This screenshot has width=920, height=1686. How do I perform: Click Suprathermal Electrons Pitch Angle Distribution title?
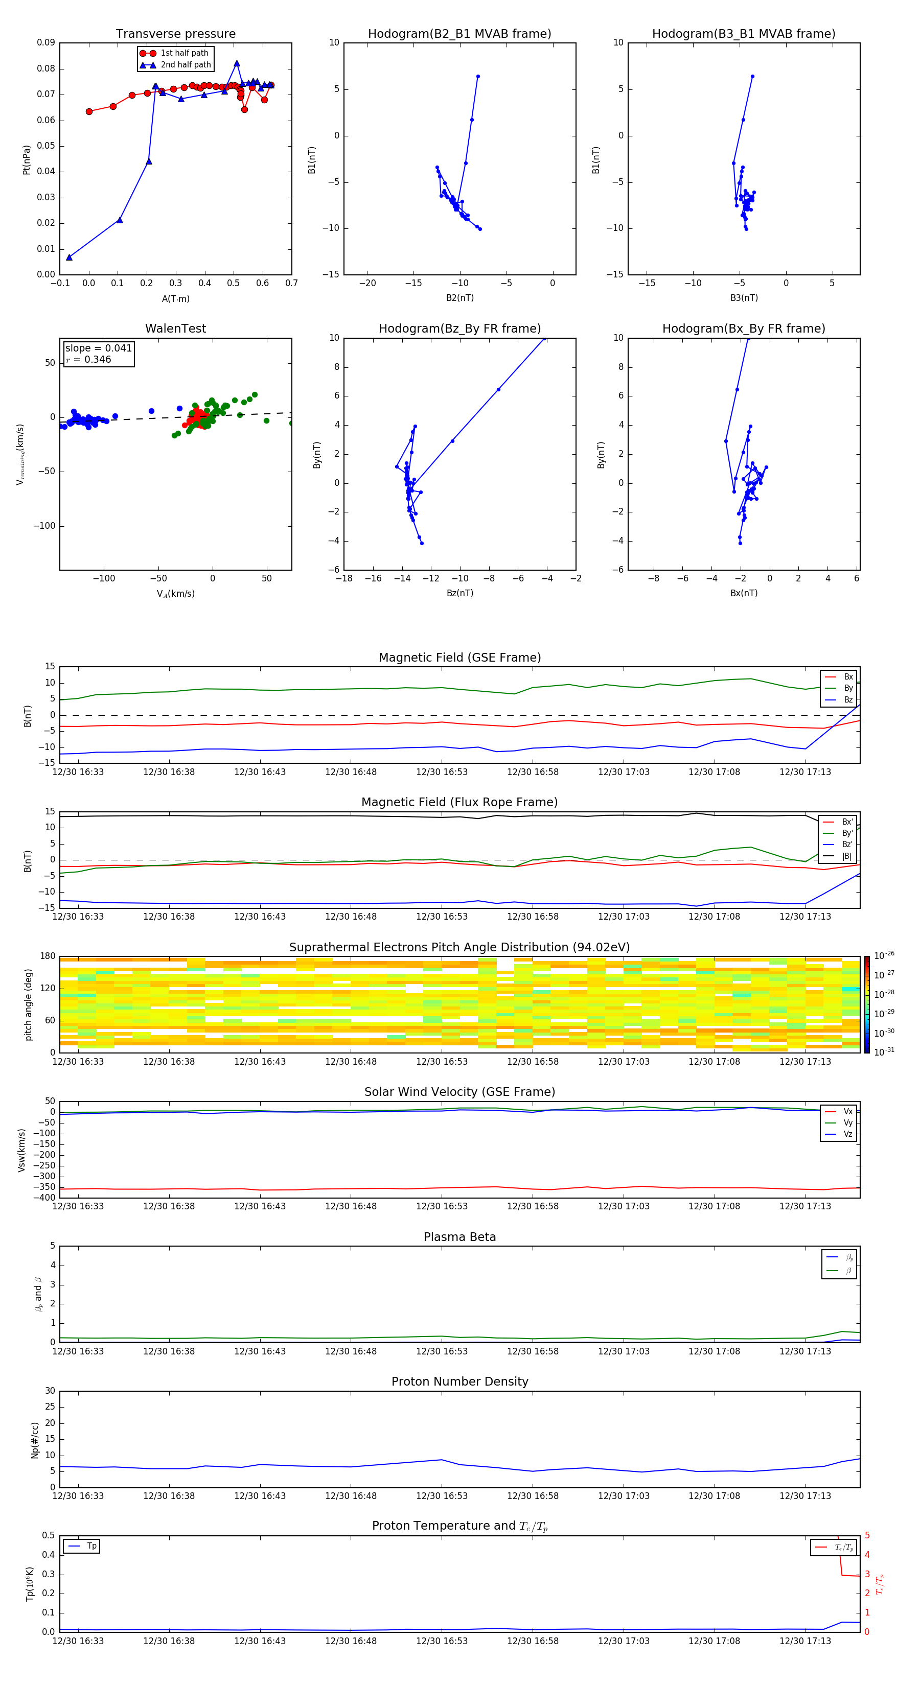click(x=459, y=947)
